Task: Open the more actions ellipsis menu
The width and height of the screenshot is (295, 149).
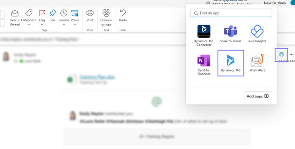Action: 292,54
